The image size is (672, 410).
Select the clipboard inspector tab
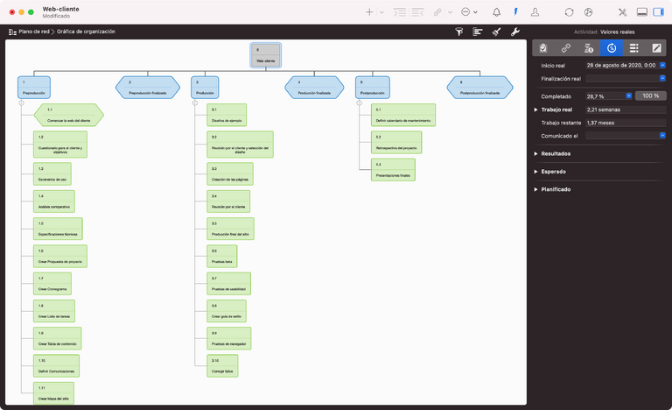(543, 48)
